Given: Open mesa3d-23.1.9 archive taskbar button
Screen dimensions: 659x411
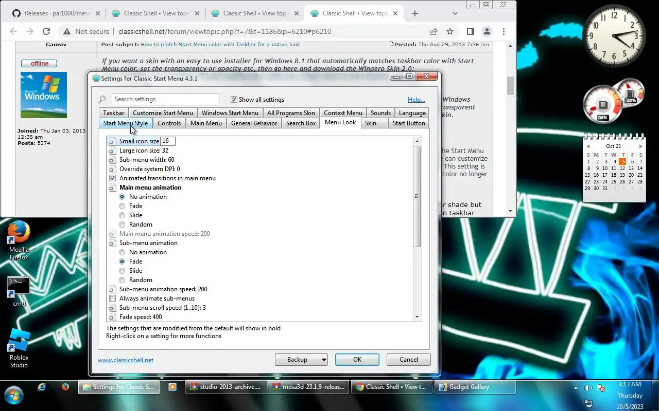Looking at the screenshot, I should (308, 387).
